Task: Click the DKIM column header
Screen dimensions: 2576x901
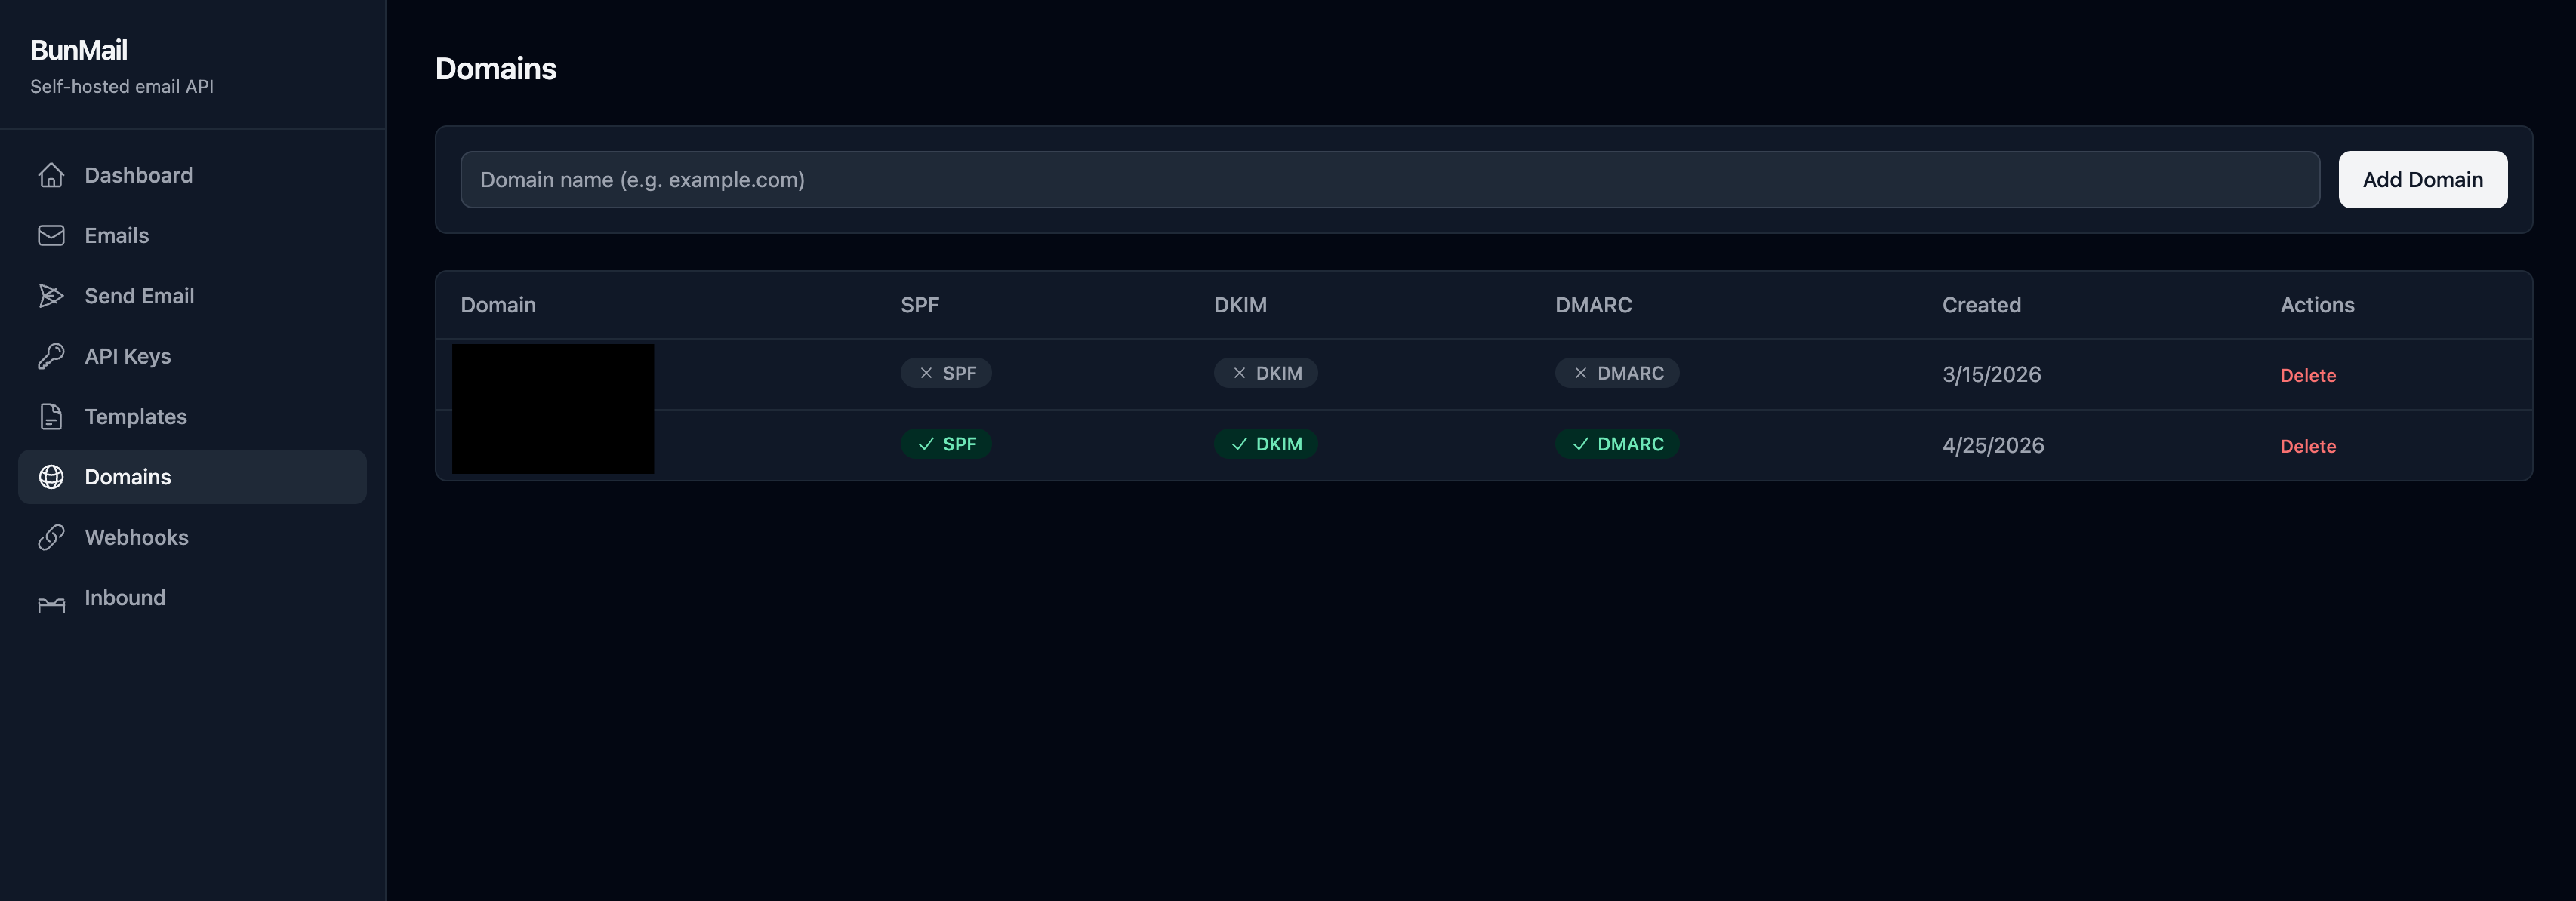Action: [x=1240, y=305]
